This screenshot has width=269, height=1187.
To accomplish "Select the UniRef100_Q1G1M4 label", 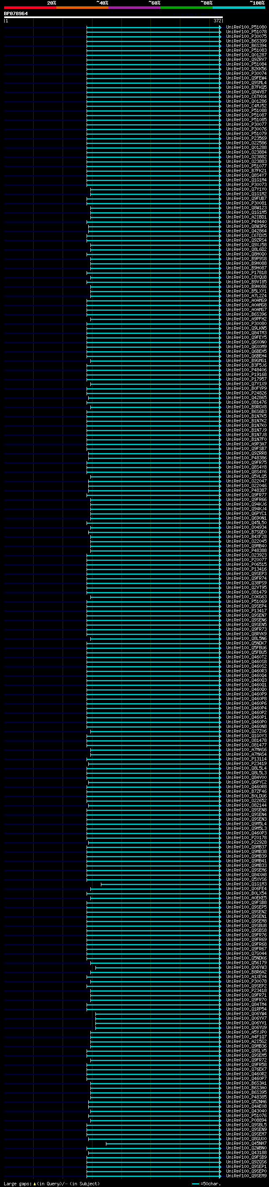I will tap(246, 180).
